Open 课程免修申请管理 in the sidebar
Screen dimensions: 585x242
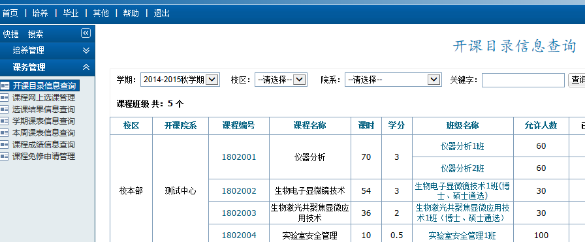44,157
